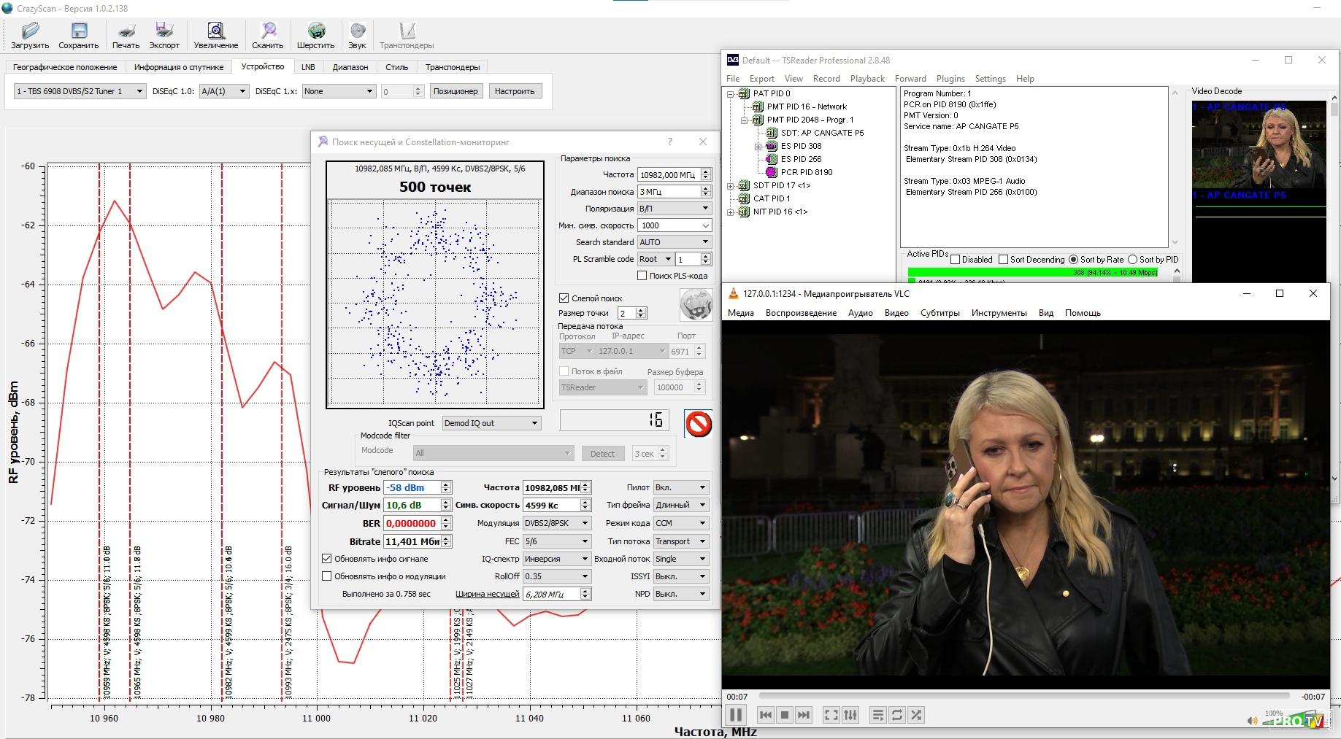Open the IQScan point dropdown
This screenshot has height=739, width=1341.
click(491, 423)
